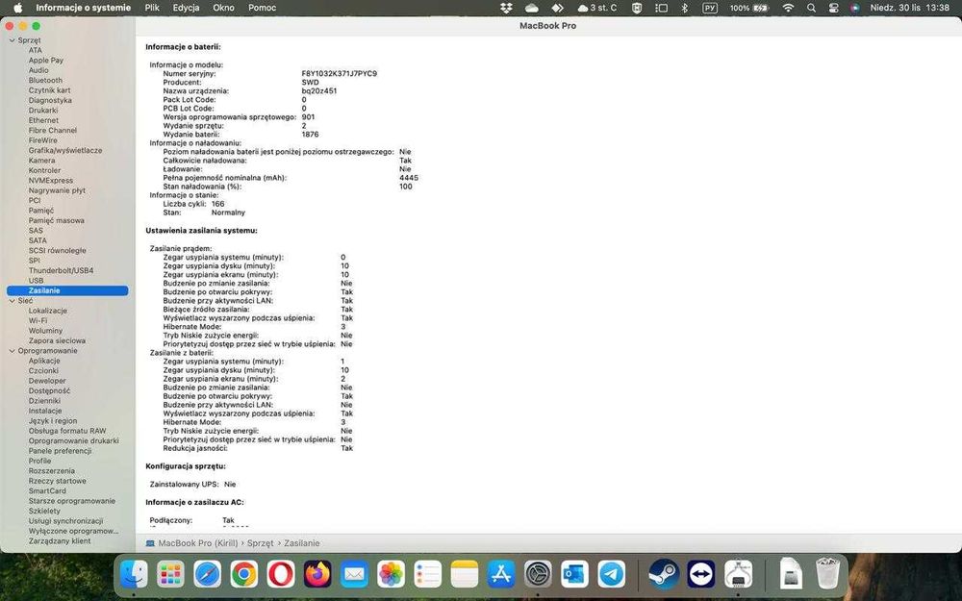Open the Opera browser in the Dock
962x601 pixels.
280,575
